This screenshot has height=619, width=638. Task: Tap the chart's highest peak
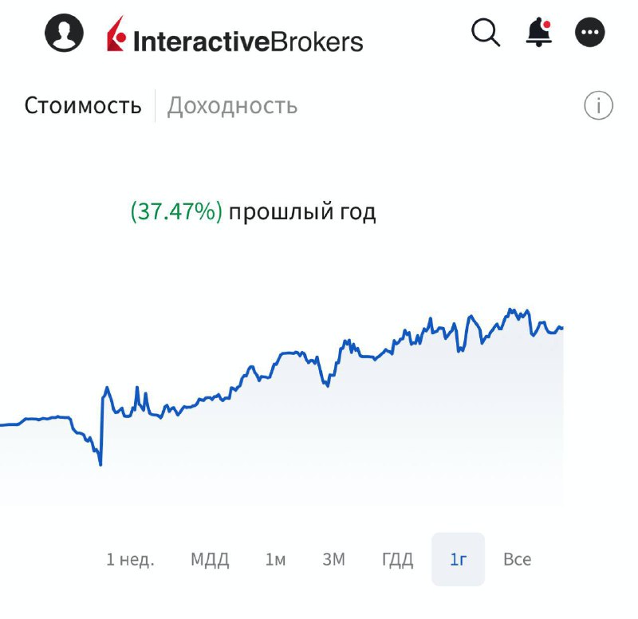[510, 310]
